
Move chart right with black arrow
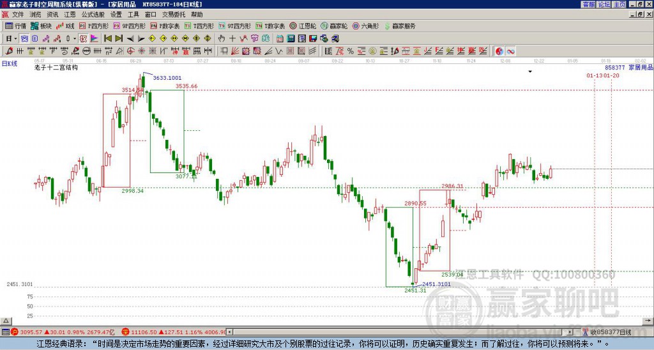(141, 39)
